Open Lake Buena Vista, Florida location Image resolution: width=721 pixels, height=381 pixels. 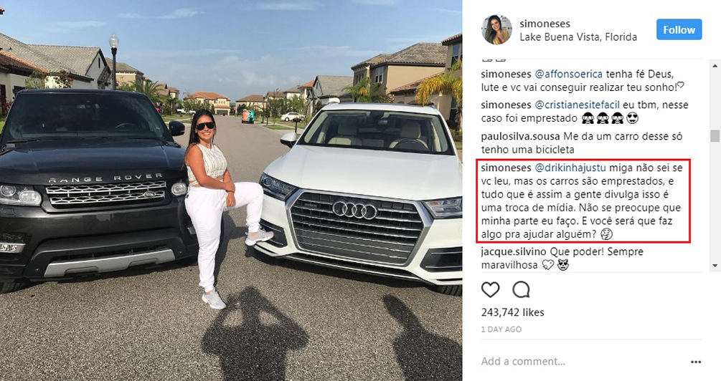pyautogui.click(x=578, y=37)
